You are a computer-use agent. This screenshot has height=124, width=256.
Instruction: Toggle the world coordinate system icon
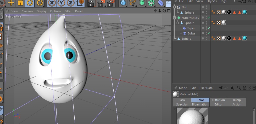click(80, 3)
